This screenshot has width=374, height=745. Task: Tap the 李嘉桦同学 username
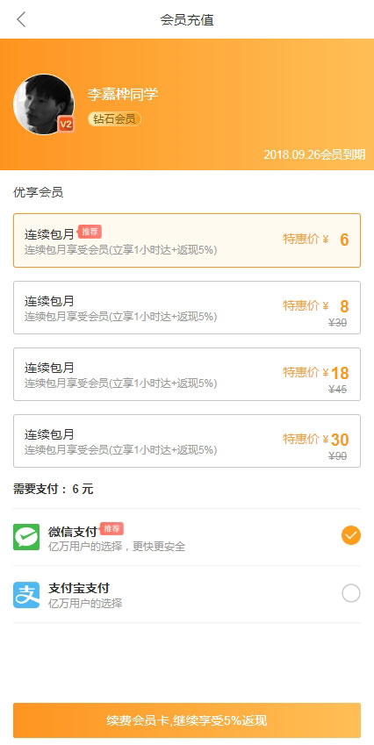(x=123, y=94)
